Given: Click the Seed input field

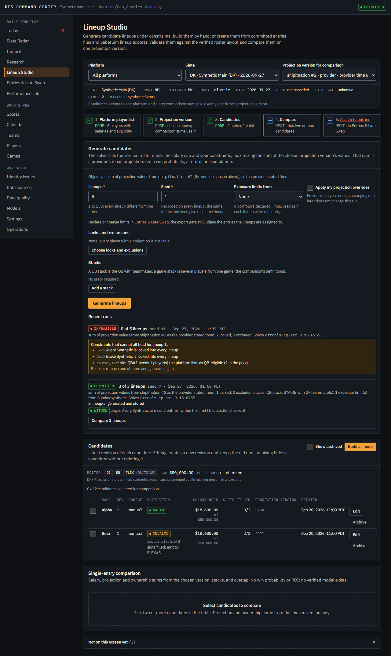Looking at the screenshot, I should 195,197.
